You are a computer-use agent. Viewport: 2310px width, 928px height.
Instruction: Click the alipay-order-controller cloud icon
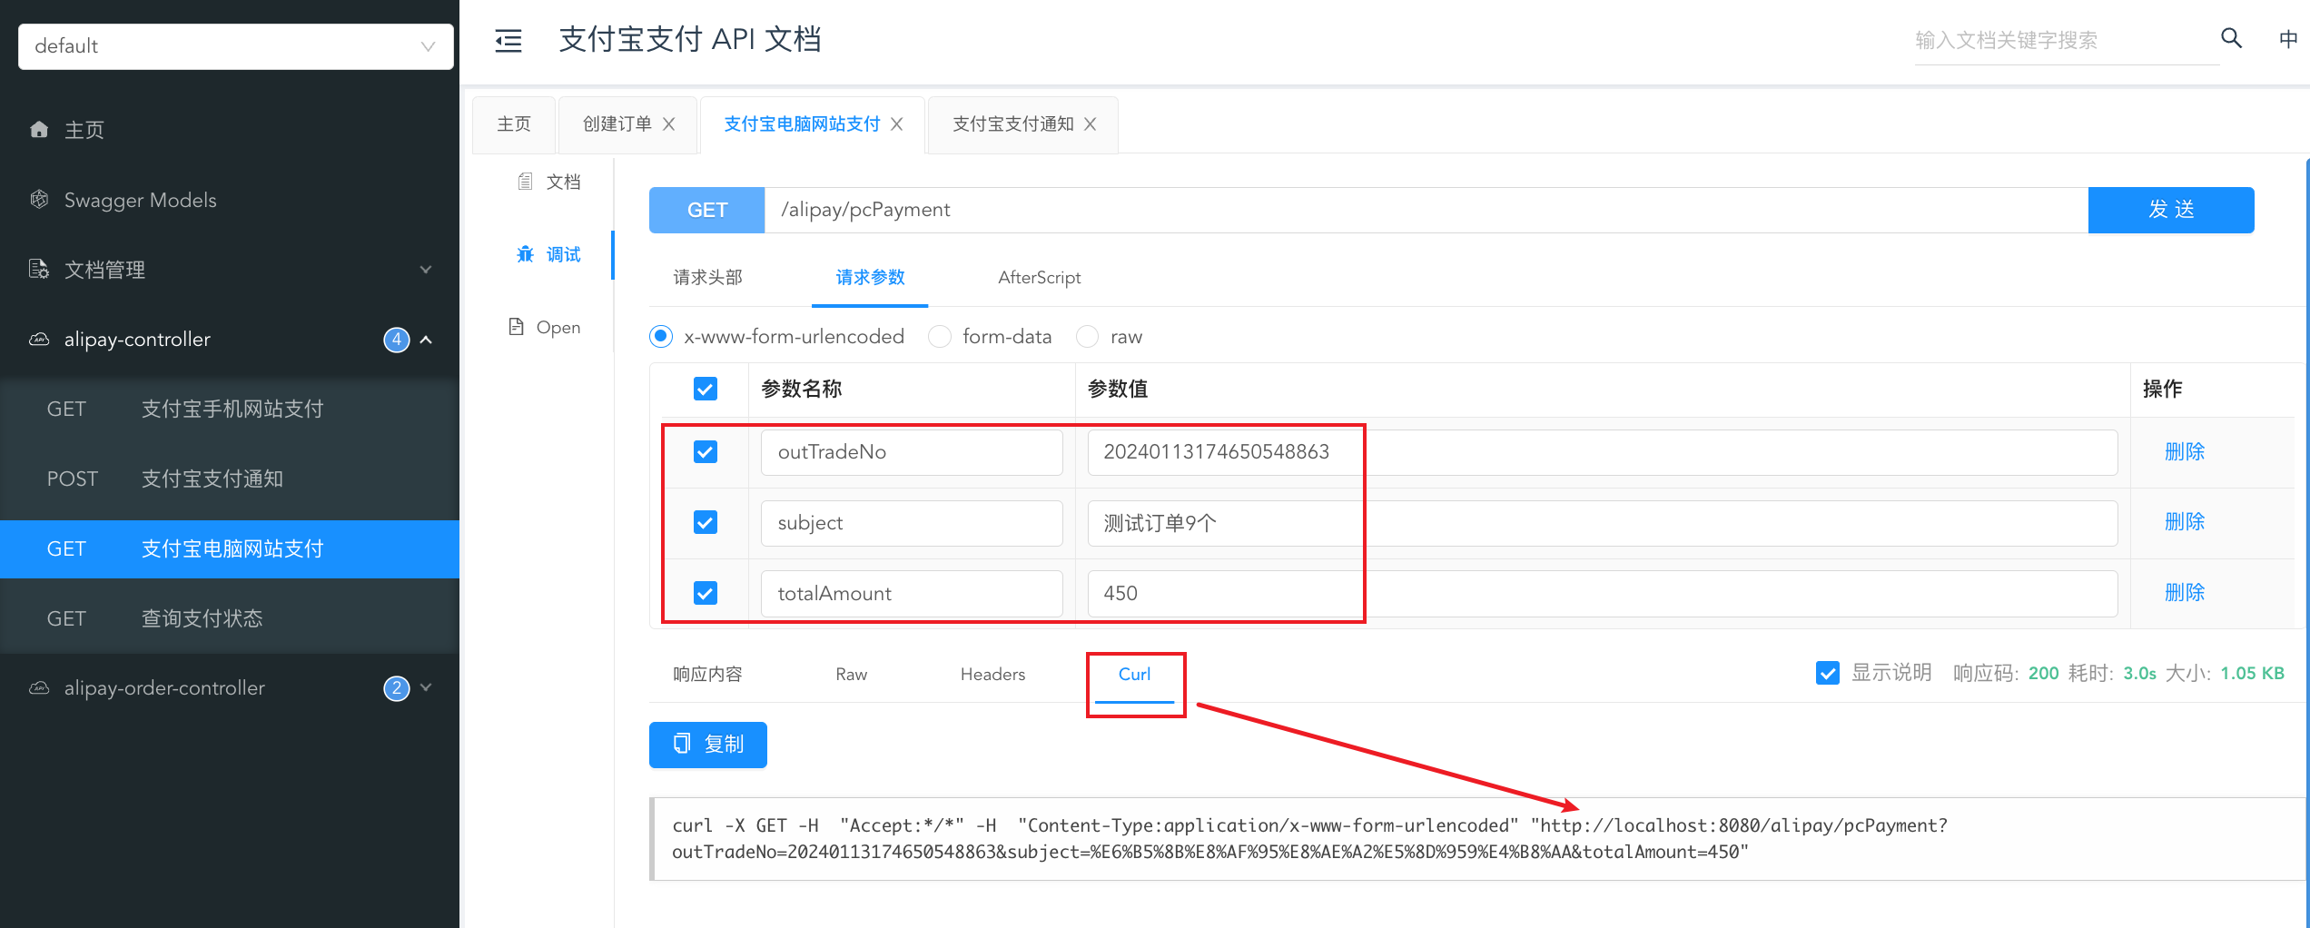click(39, 688)
